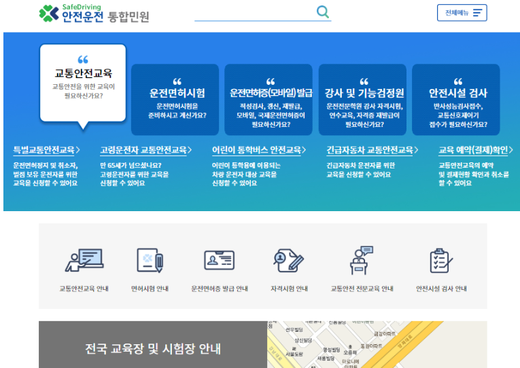This screenshot has width=520, height=368.
Task: Select the 교통안전교육 tab card
Action: [83, 82]
